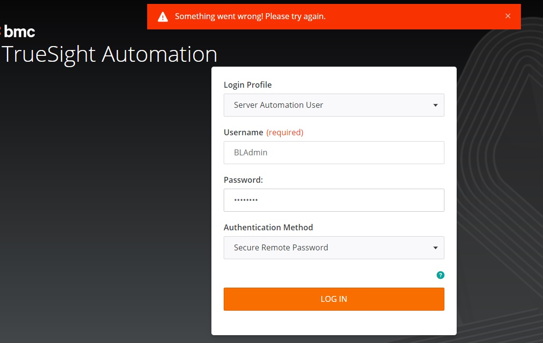Click the "TrueSight Automation" heading
This screenshot has width=543, height=343.
(x=109, y=54)
